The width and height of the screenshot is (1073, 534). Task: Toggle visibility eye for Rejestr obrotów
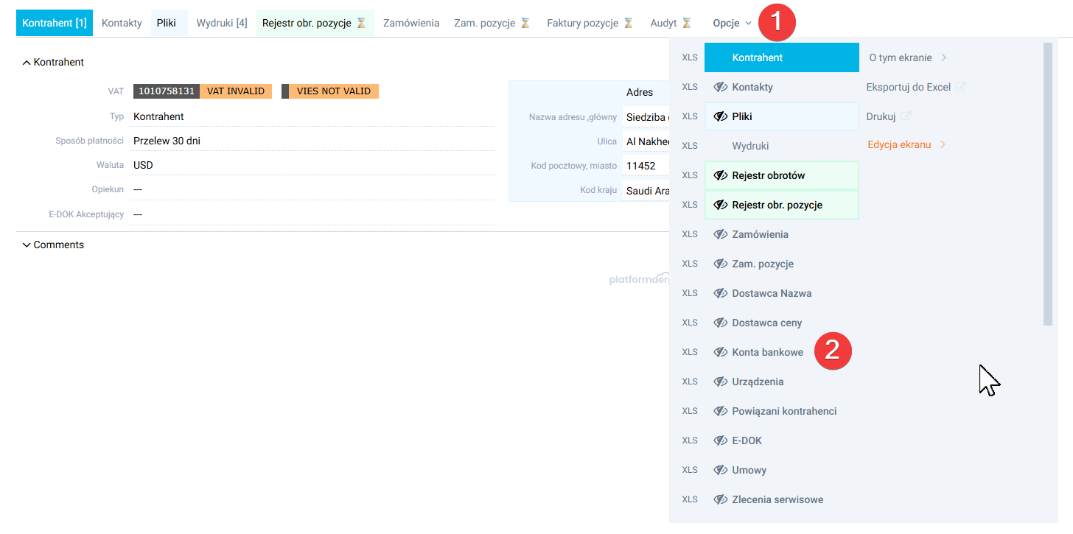(721, 175)
